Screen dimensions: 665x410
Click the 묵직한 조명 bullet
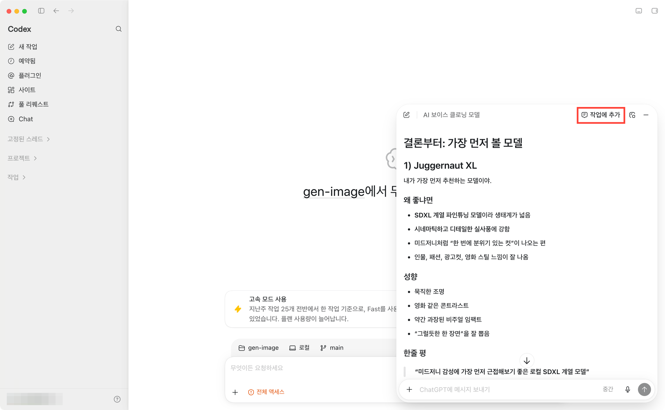[x=429, y=292]
